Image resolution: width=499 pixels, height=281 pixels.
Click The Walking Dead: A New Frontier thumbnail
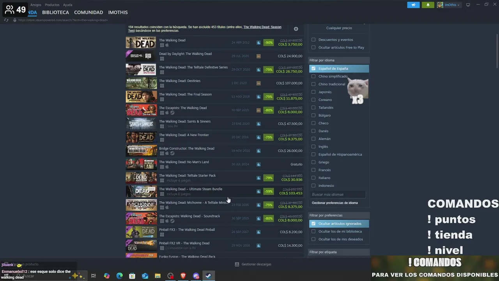pos(141,137)
